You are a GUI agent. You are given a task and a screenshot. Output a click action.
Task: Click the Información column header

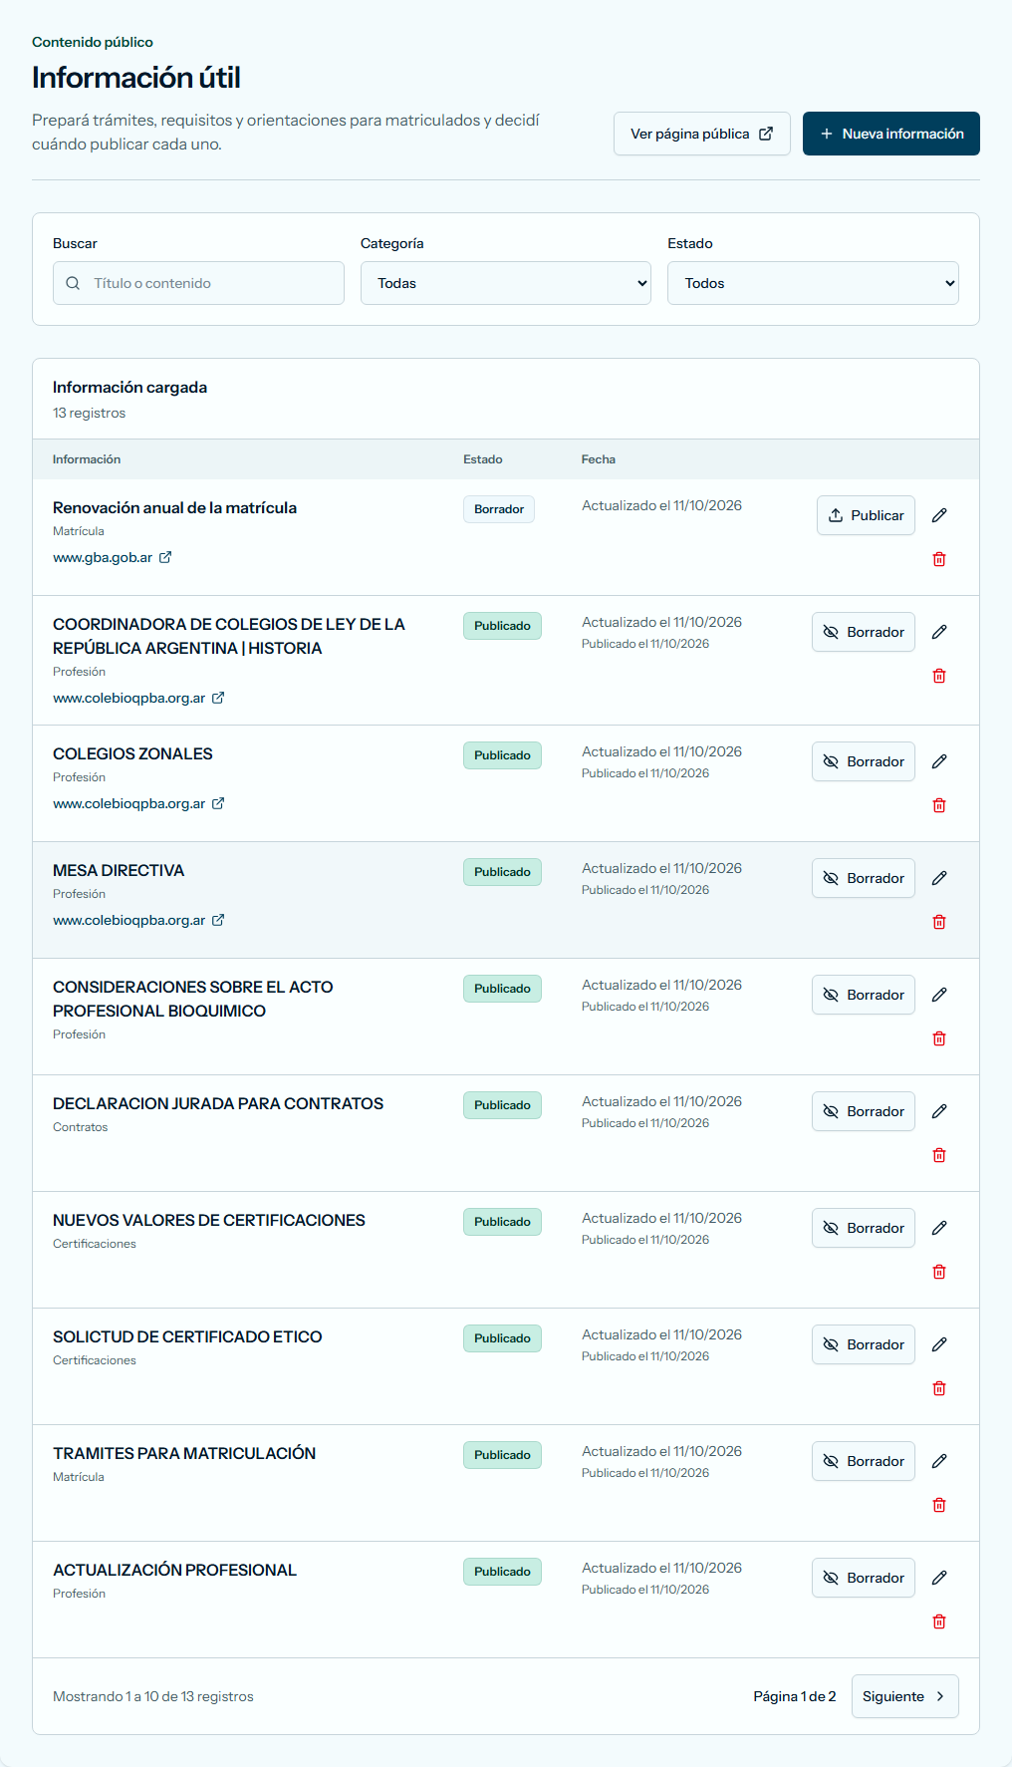coord(87,459)
